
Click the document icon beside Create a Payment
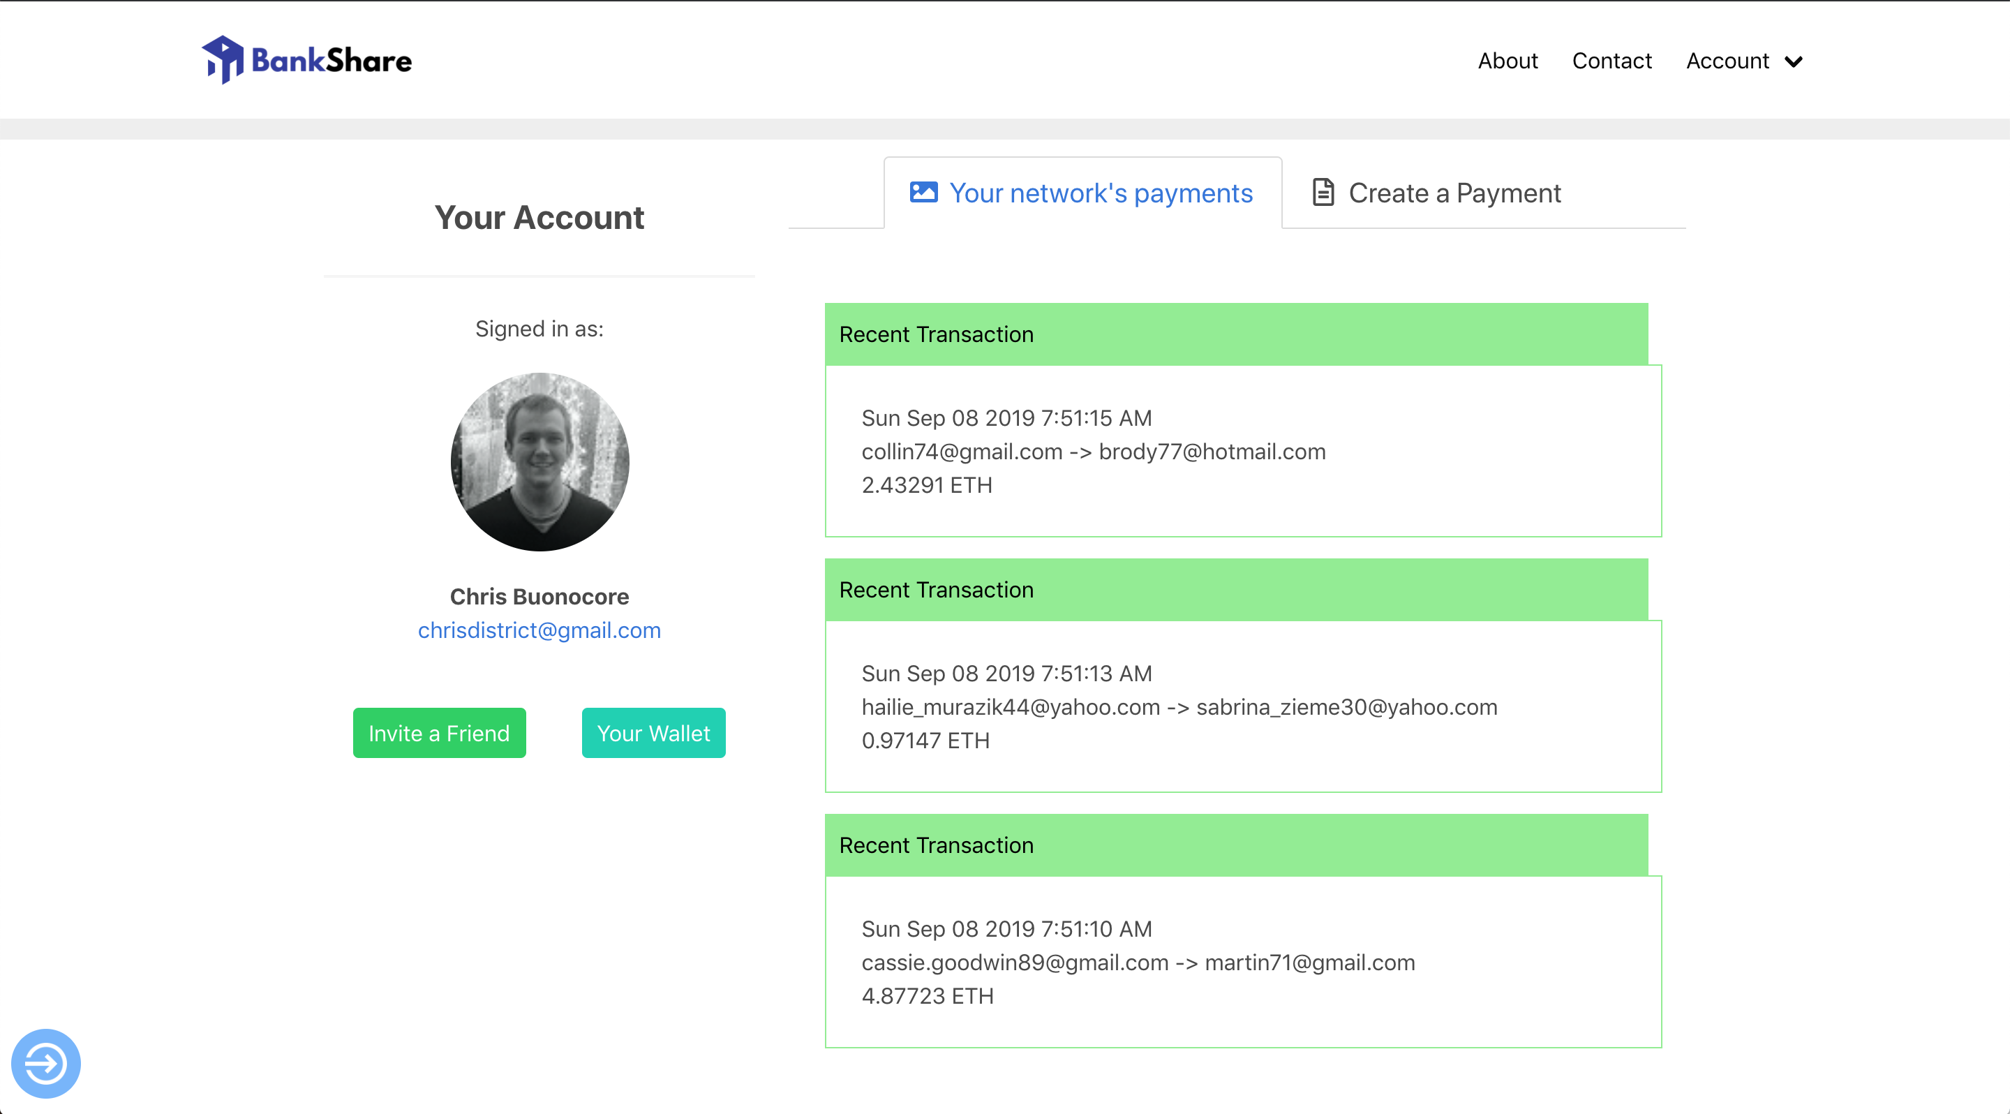(1323, 192)
